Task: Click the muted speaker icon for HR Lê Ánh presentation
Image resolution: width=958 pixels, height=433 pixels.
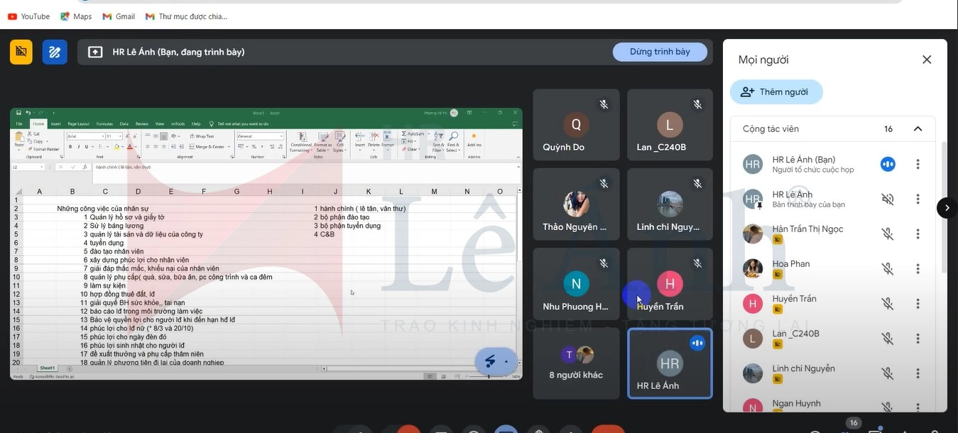Action: 887,199
